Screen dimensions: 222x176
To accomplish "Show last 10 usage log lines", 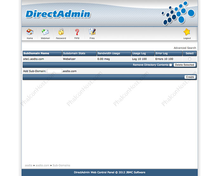I will coord(139,59).
